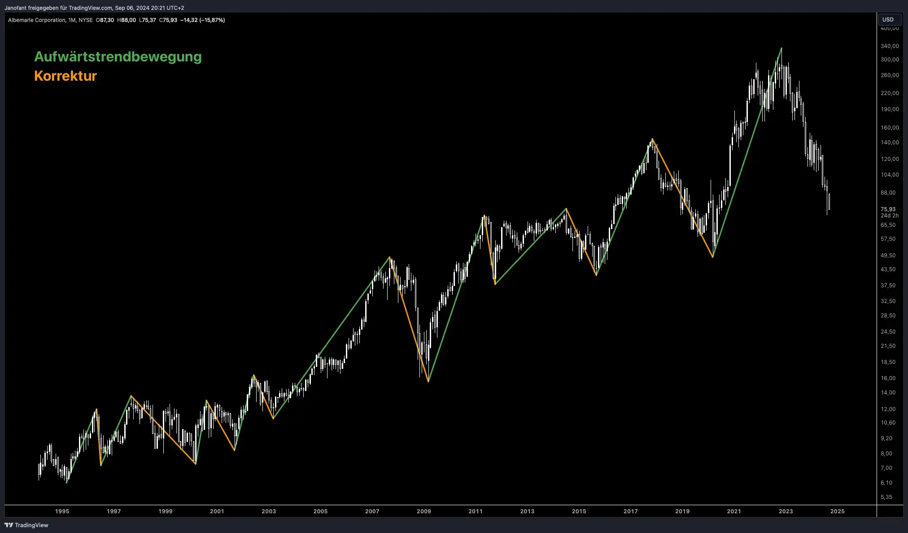Click the 2015 time axis label
This screenshot has width=908, height=533.
pos(579,511)
